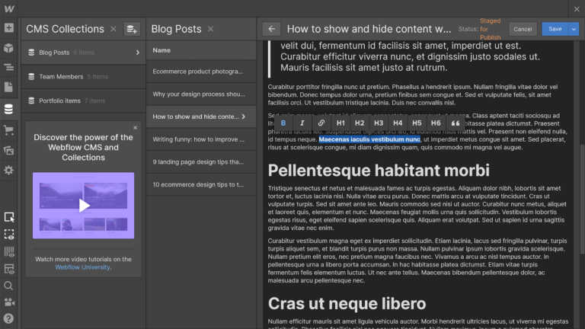Expand the Blog Posts collection chevron
Screen dimensions: 585x329
point(138,53)
